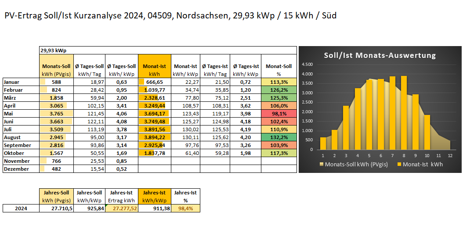Select the Januar row label
Image resolution: width=463 pixels, height=244 pixels.
[21, 82]
